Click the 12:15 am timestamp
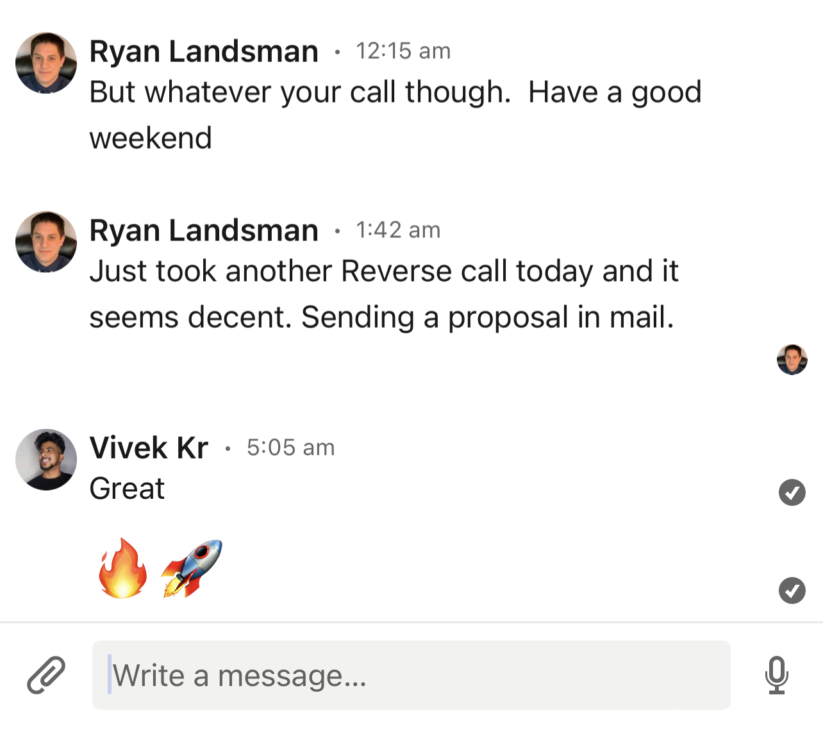This screenshot has height=729, width=823. point(403,51)
